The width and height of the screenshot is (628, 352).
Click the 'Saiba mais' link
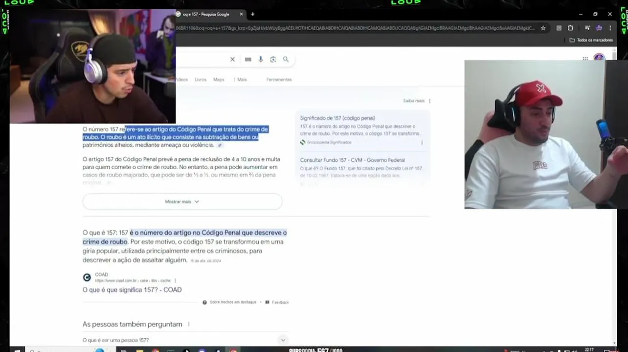414,101
